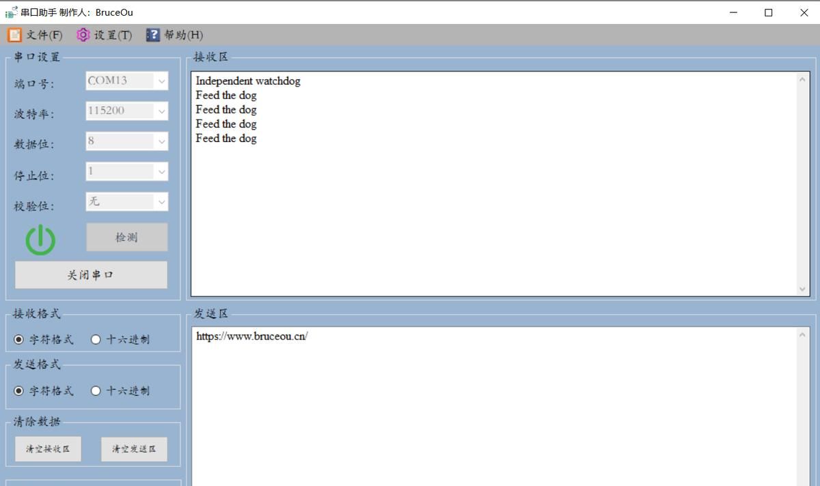Viewport: 820px width, 486px height.
Task: Click the blue 帮助 question mark icon
Action: point(152,35)
